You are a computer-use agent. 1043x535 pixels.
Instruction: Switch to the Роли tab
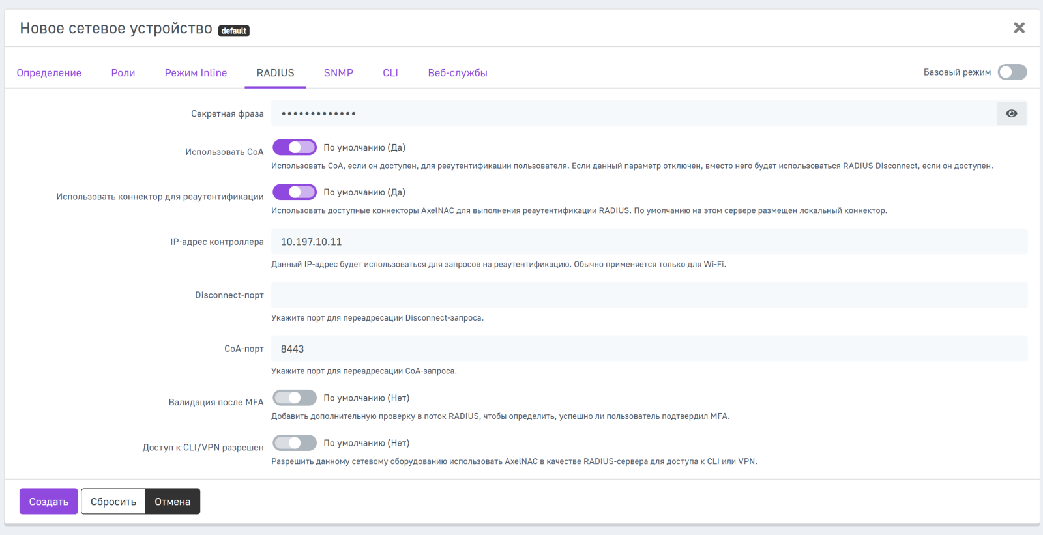coord(123,73)
